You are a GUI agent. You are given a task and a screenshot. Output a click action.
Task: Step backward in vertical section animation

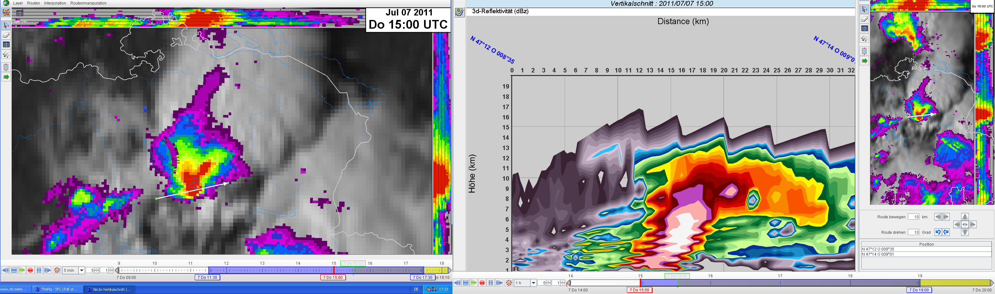pos(457,283)
